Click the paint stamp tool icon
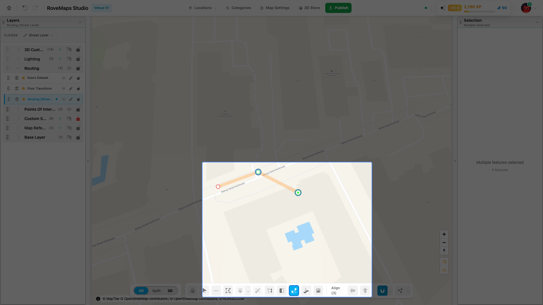 (x=240, y=291)
